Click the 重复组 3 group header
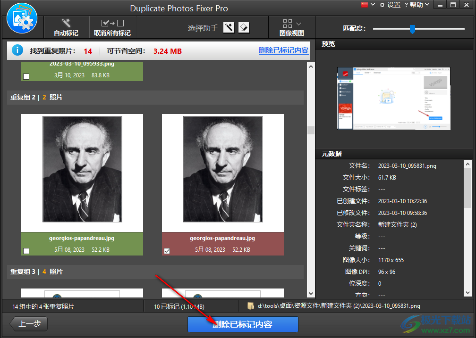Screen dimensions: 476x338 [155, 272]
